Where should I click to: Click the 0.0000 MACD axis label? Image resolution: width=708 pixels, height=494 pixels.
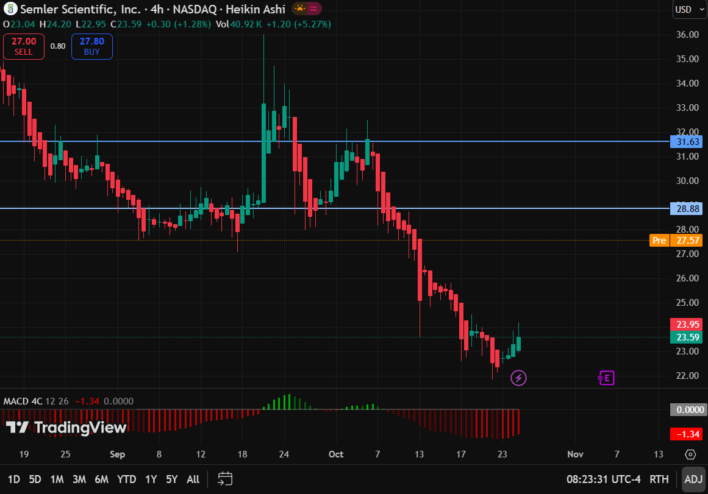pyautogui.click(x=687, y=410)
